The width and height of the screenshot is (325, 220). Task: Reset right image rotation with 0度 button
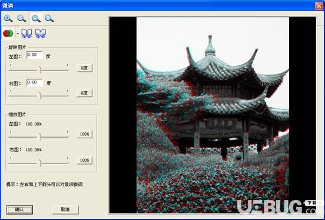(84, 93)
